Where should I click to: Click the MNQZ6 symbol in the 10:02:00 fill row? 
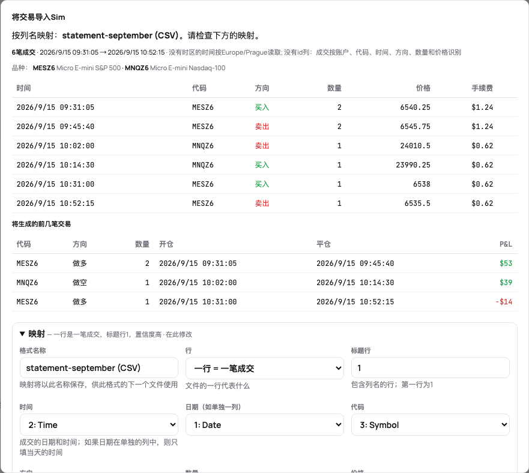203,146
